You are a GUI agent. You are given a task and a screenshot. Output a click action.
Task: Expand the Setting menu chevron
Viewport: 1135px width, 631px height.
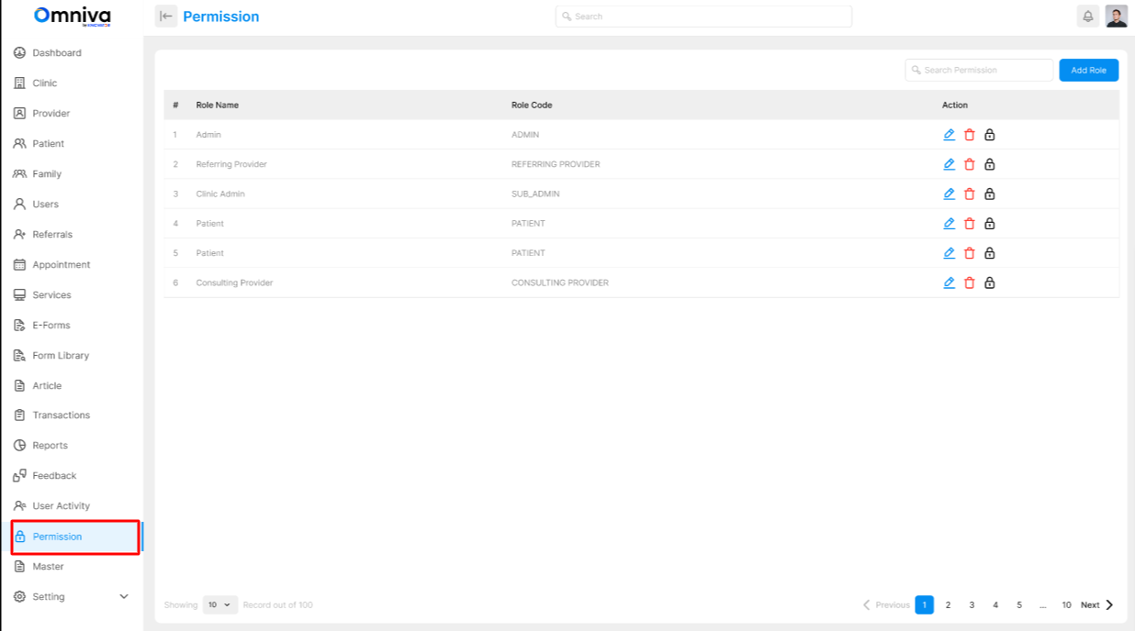(124, 597)
